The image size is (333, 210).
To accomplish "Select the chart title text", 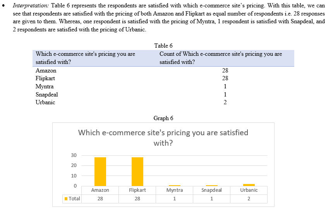I will coord(163,138).
